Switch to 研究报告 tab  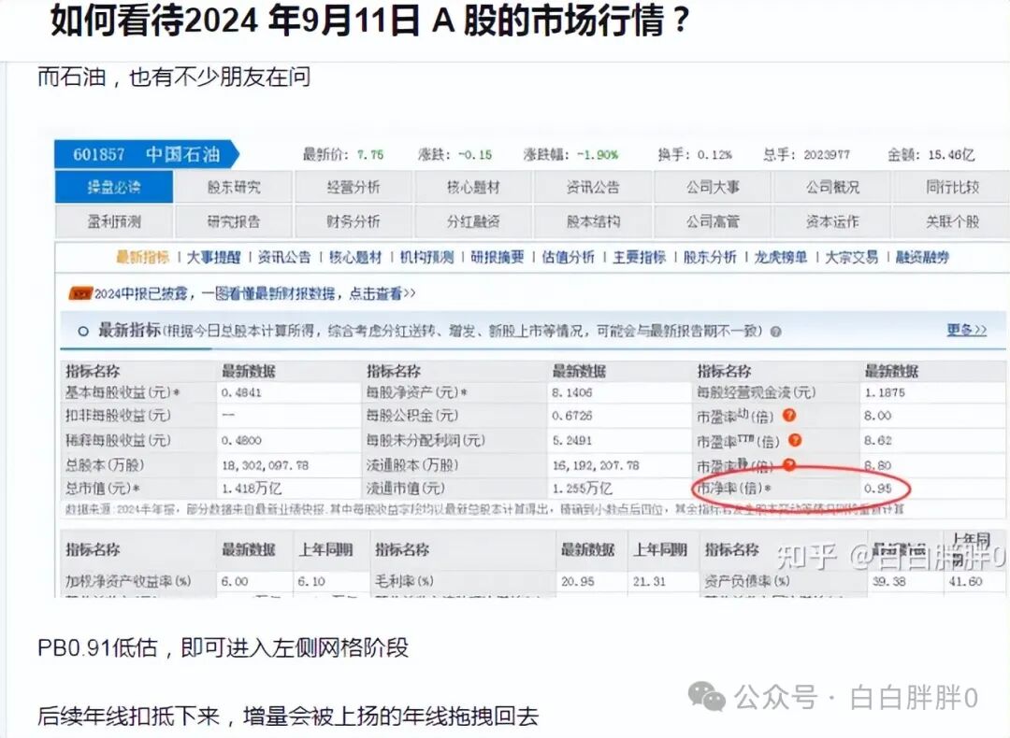point(234,221)
